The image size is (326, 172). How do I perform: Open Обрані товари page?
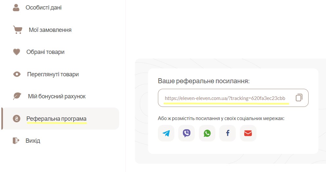[45, 52]
